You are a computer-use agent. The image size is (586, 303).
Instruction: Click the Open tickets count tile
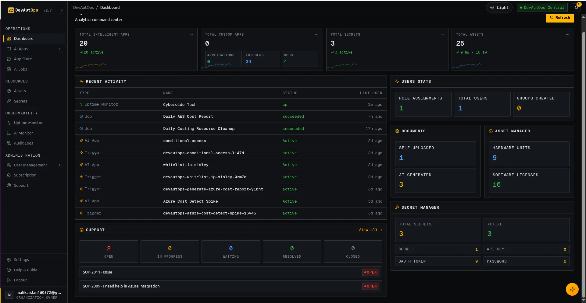[x=109, y=252]
